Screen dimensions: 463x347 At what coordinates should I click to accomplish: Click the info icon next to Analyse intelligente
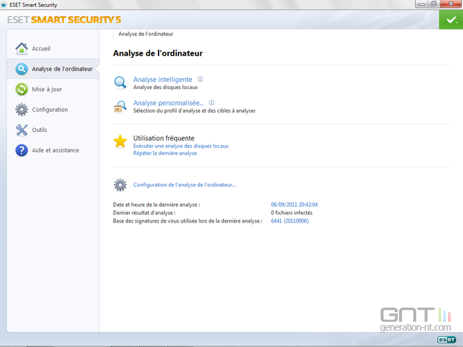click(x=200, y=79)
